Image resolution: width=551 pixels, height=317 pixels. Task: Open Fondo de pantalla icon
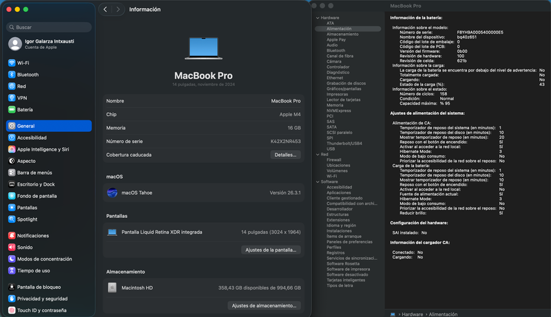12,196
